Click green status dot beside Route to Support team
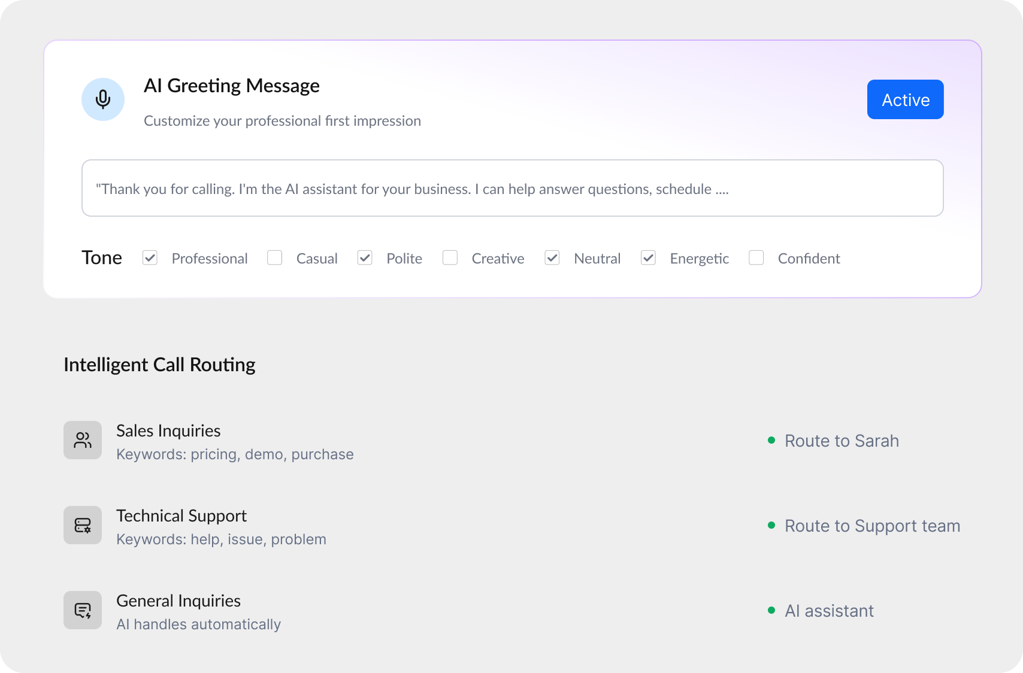The width and height of the screenshot is (1023, 673). pyautogui.click(x=771, y=526)
